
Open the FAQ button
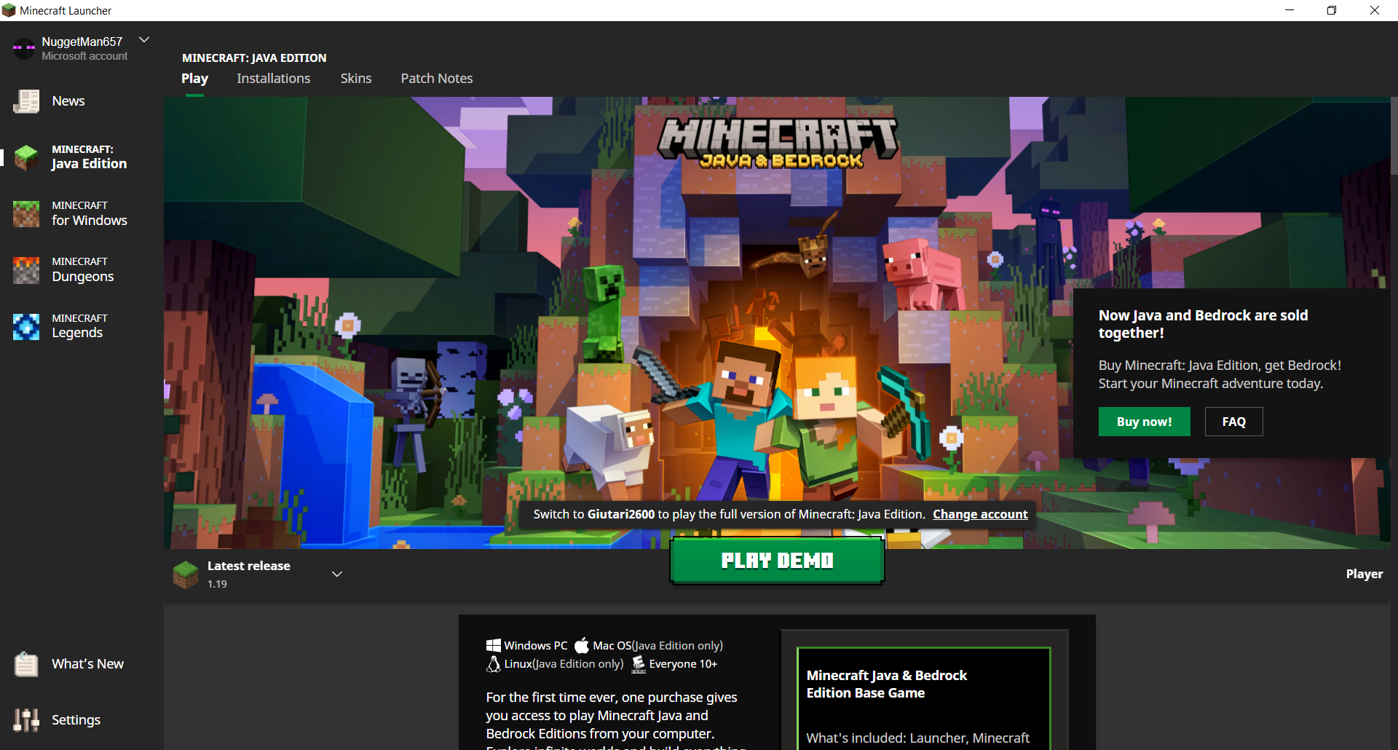click(1233, 422)
